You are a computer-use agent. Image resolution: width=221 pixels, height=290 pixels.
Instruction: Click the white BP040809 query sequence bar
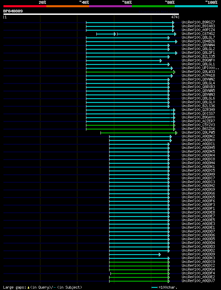(91, 14)
